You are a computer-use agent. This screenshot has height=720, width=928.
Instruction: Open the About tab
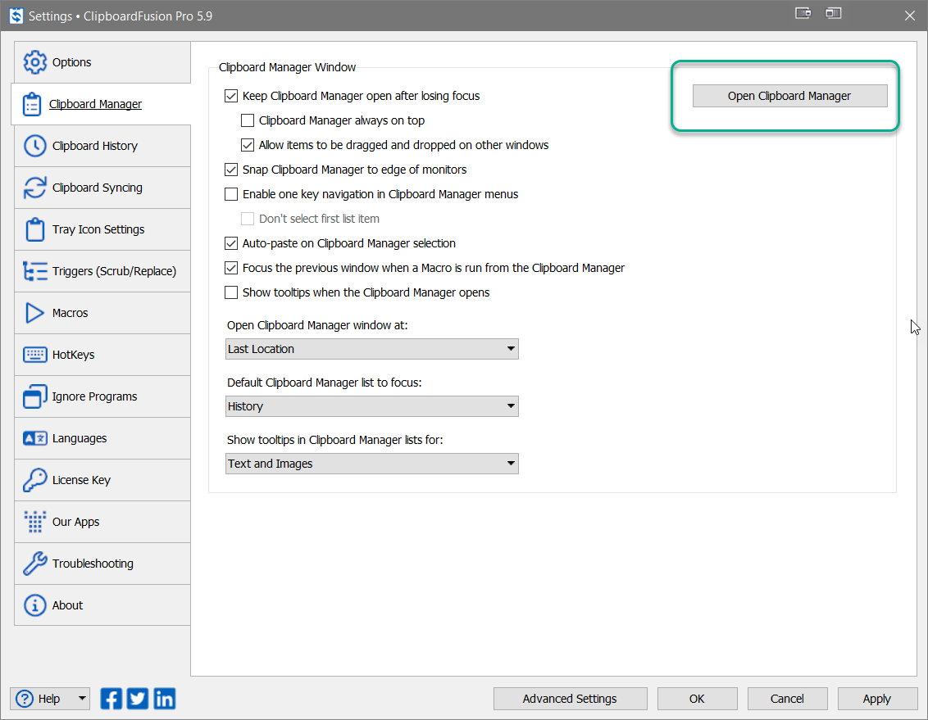[102, 605]
